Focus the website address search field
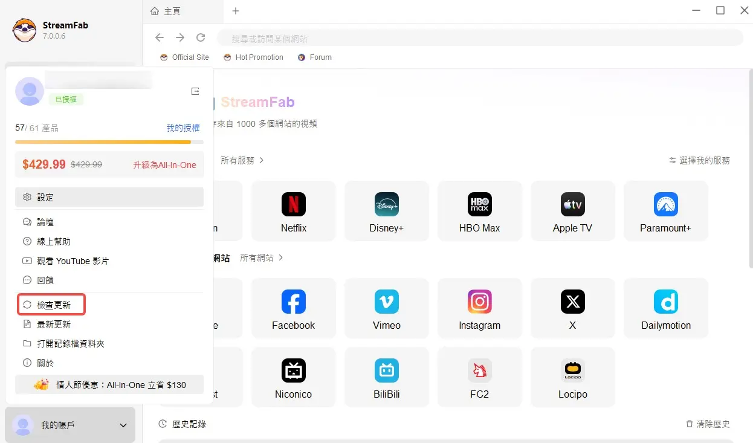Viewport: 753px width, 443px height. click(x=480, y=38)
